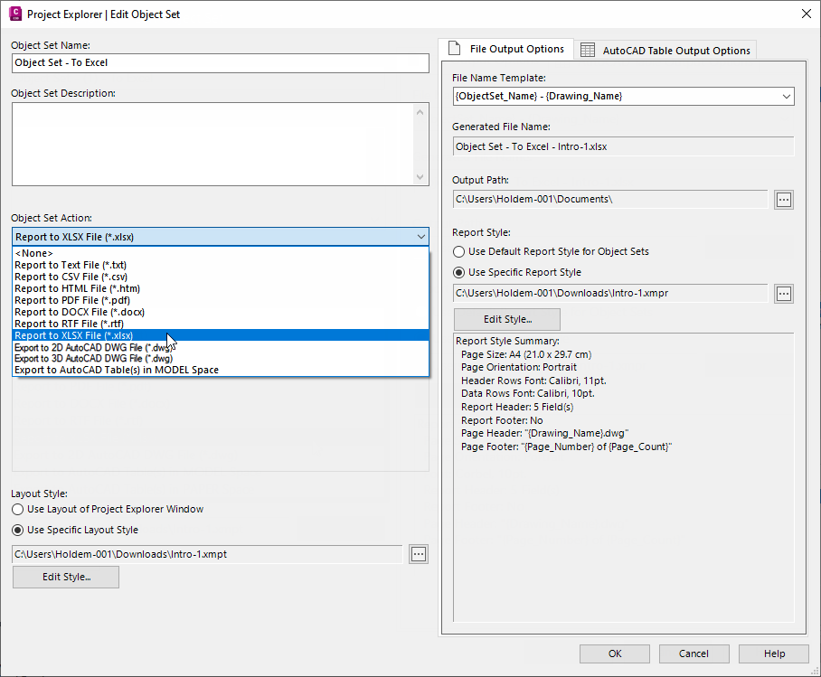
Task: Click Edit Style button under Report Style
Action: point(506,319)
